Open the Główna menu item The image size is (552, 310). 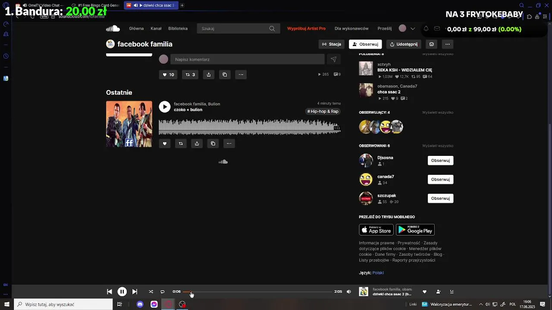(x=136, y=28)
